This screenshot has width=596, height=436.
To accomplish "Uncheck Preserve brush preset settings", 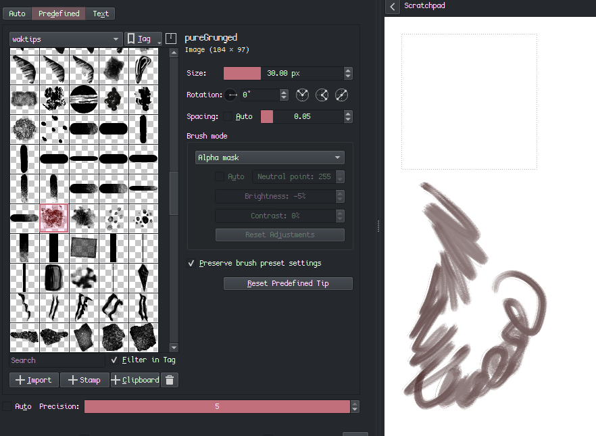I will [x=191, y=263].
